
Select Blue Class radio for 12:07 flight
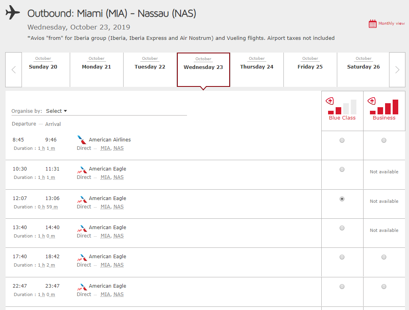click(342, 199)
